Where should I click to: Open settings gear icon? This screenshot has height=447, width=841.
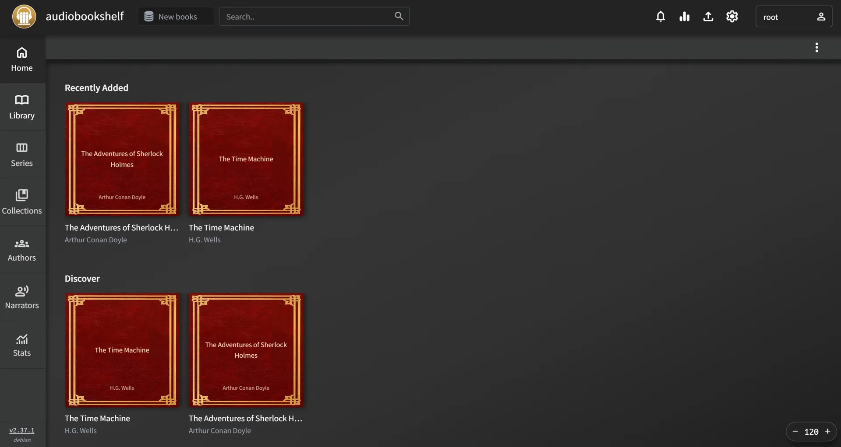click(x=732, y=17)
